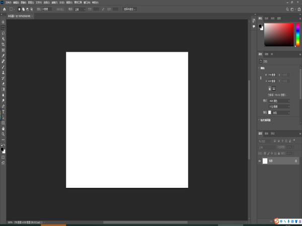Open the File menu

pos(8,3)
